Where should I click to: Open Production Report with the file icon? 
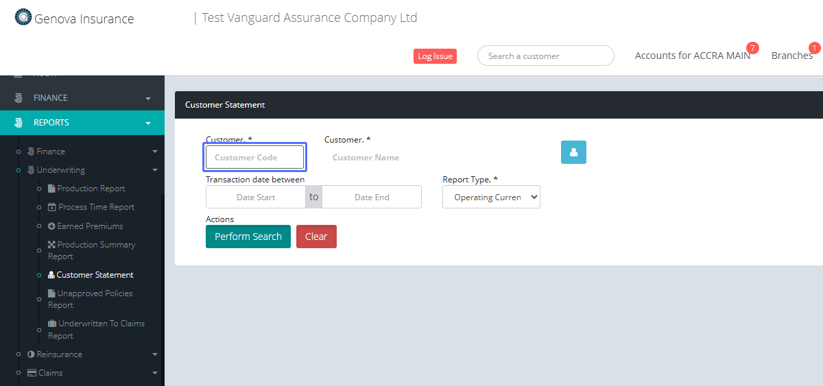click(x=51, y=189)
